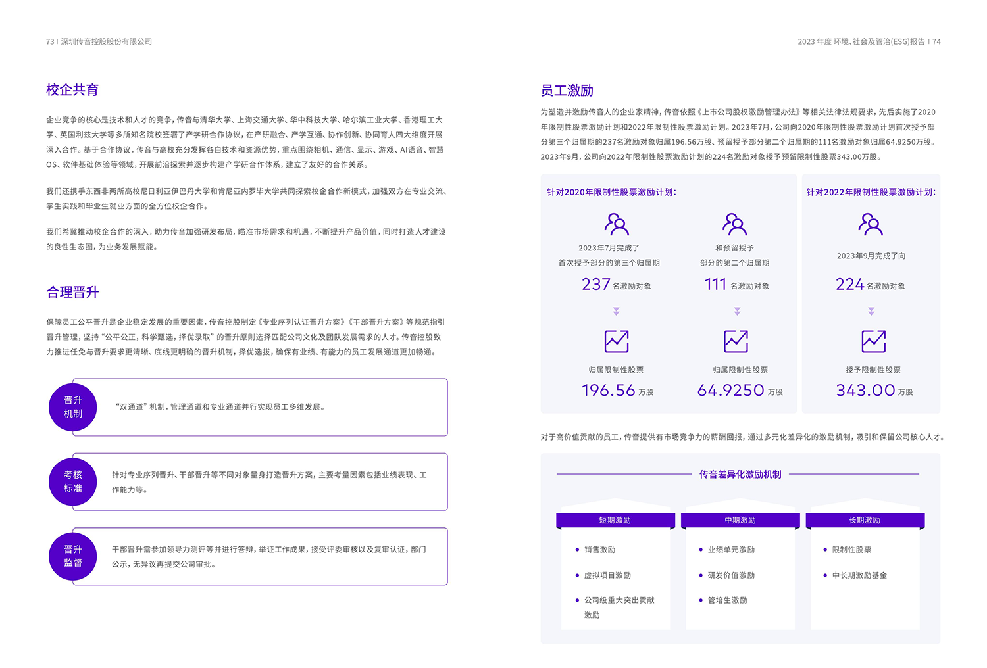Click the 传音差异化激励机制 title
Viewport: 987px width, 668px height.
click(x=740, y=474)
